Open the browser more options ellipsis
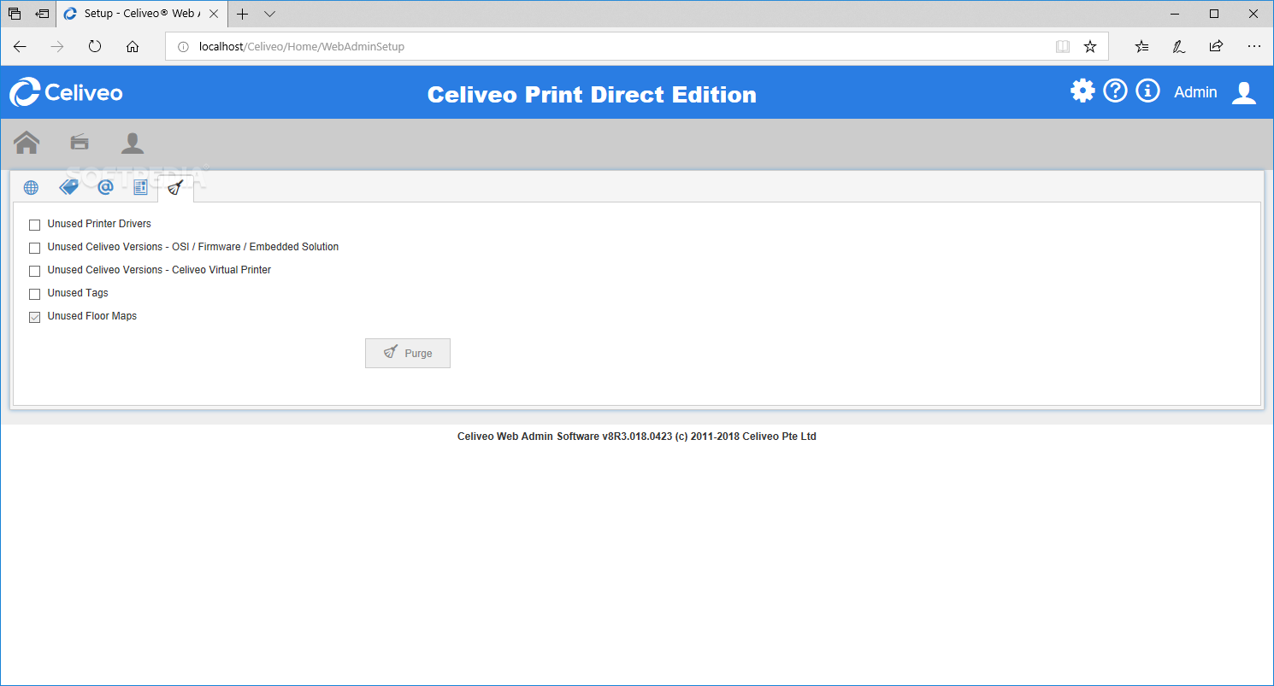 (x=1253, y=47)
